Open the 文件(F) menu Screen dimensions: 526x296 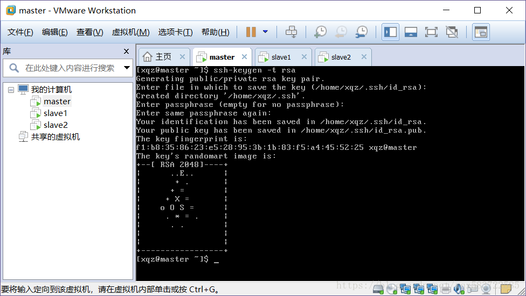pyautogui.click(x=20, y=32)
